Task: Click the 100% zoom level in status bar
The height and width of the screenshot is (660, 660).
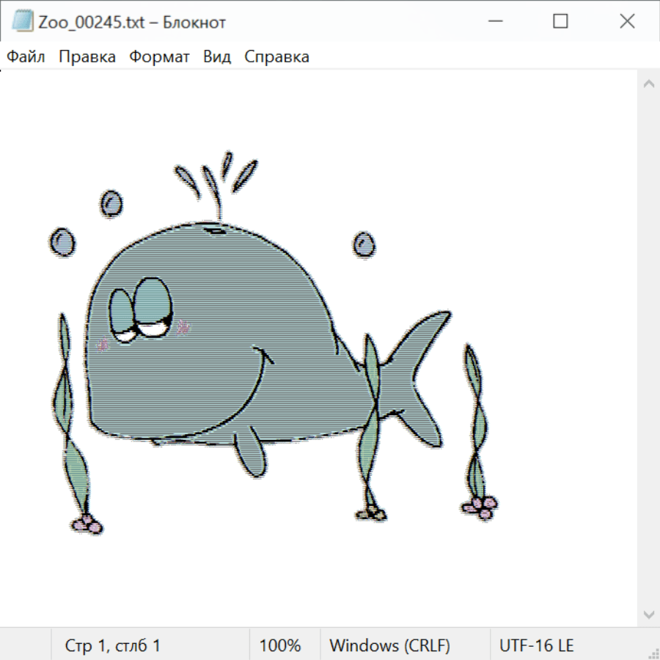Action: pyautogui.click(x=280, y=646)
